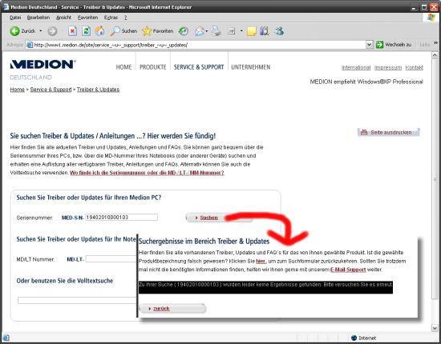Open the back button history dropdown arrow
The height and width of the screenshot is (344, 441).
point(41,31)
